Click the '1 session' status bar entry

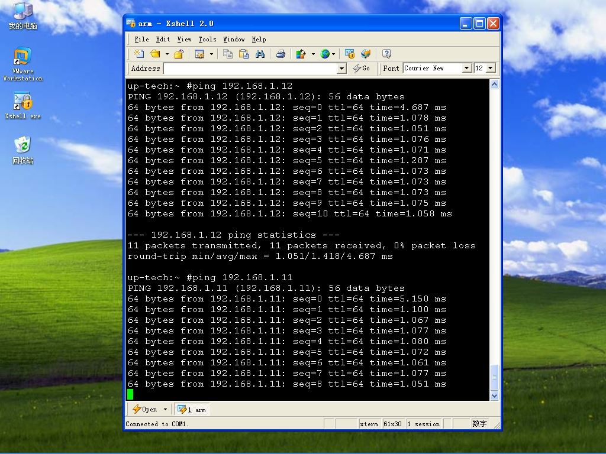(424, 424)
